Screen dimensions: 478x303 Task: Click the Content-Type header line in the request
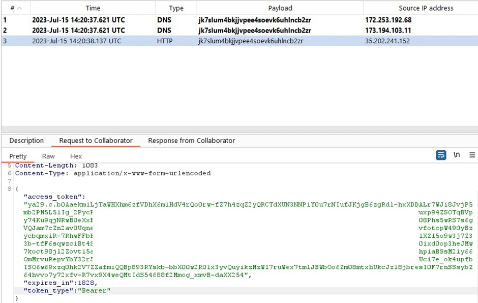(x=112, y=173)
